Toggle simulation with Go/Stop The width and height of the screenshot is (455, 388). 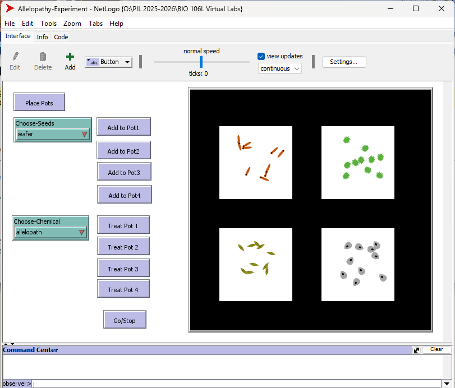click(125, 319)
